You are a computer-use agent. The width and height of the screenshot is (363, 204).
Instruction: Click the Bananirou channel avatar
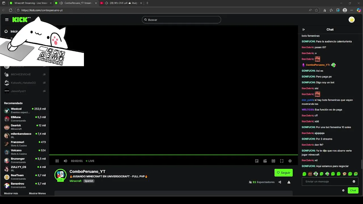[x=7, y=185]
